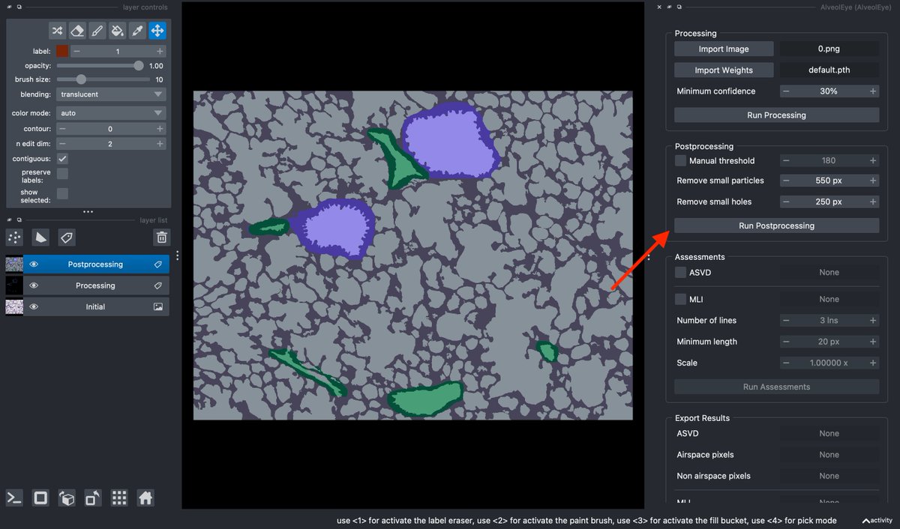The width and height of the screenshot is (900, 529).
Task: Click the Import Weights button
Action: (x=723, y=70)
